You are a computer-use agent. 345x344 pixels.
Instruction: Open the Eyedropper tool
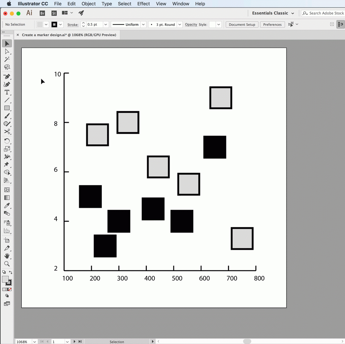(x=7, y=205)
